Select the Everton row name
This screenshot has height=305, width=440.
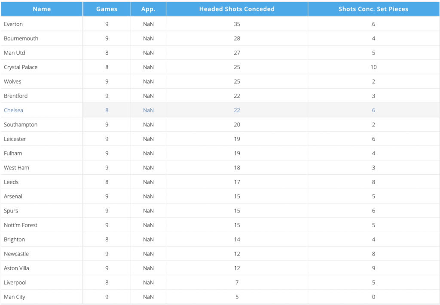pyautogui.click(x=13, y=24)
